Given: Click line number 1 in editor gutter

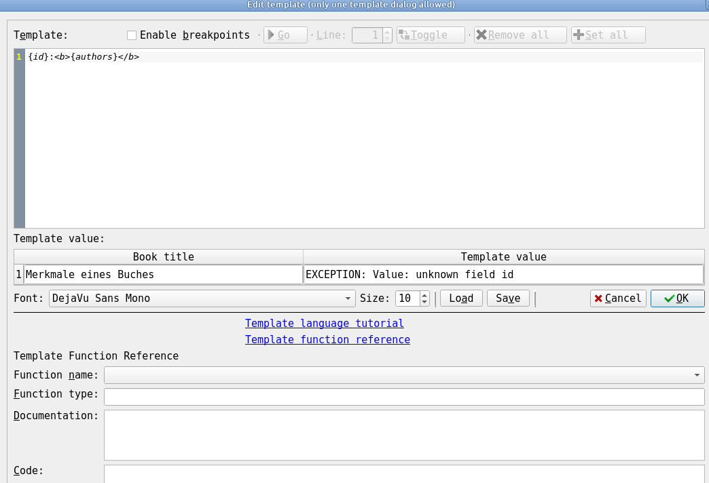Looking at the screenshot, I should 19,57.
